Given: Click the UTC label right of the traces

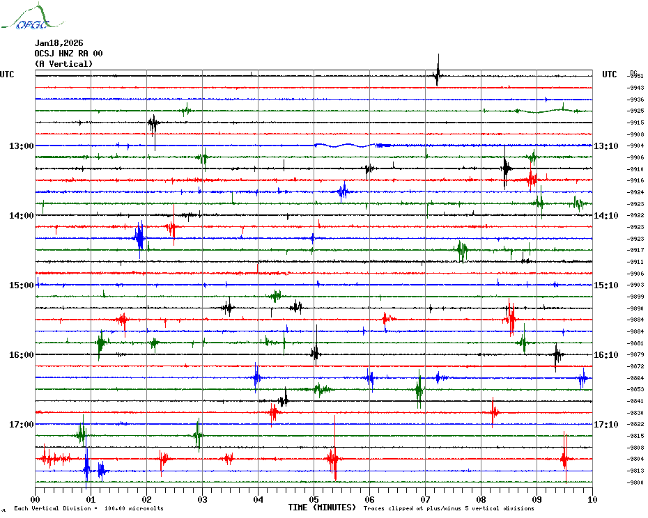Looking at the screenshot, I should click(x=609, y=74).
